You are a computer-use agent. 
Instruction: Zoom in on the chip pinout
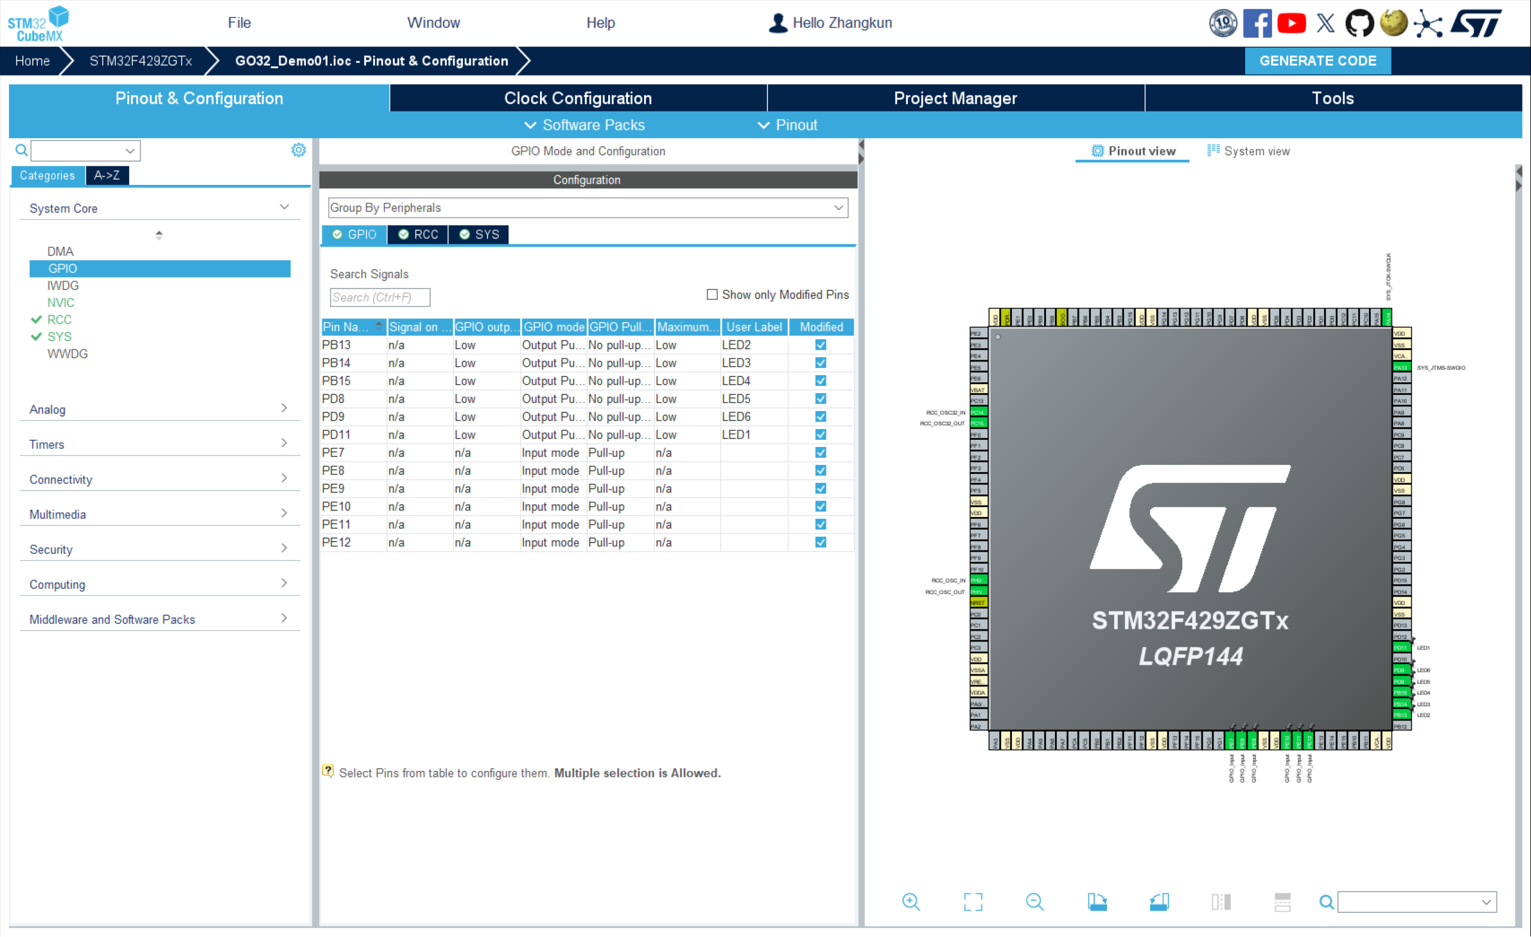pyautogui.click(x=910, y=902)
